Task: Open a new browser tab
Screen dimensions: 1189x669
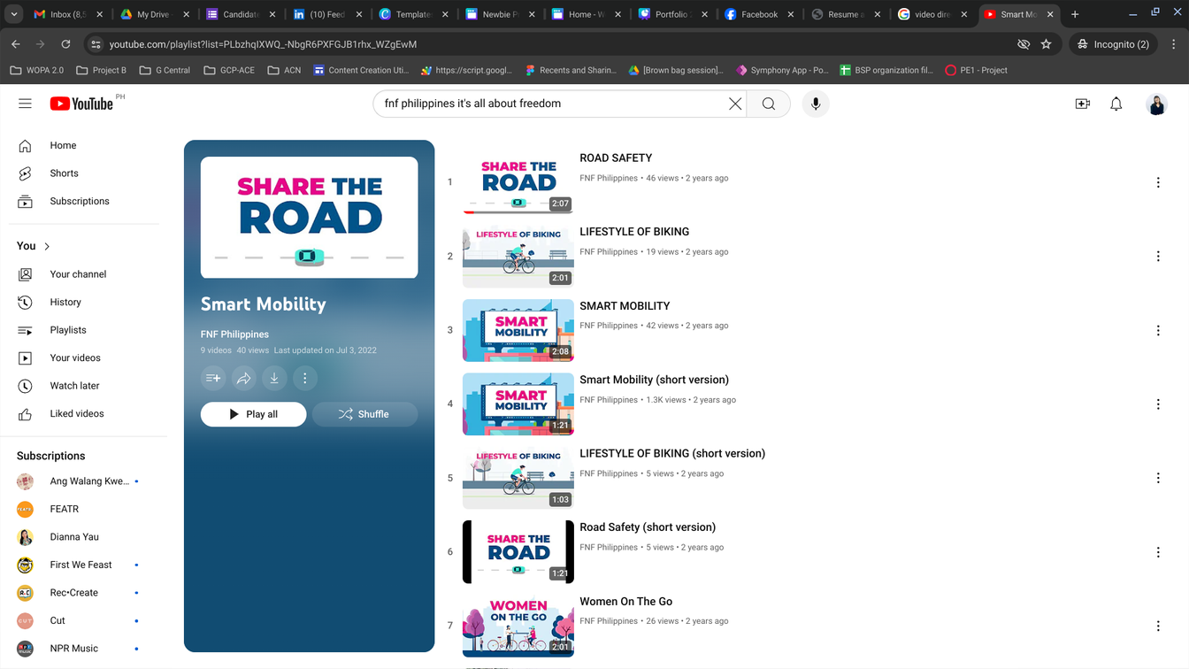Action: [1075, 14]
